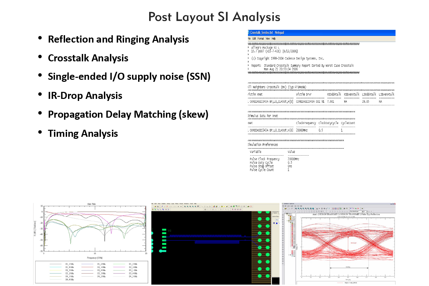This screenshot has height=286, width=429.
Task: Select the PCB layout editor screenshot
Action: point(216,243)
